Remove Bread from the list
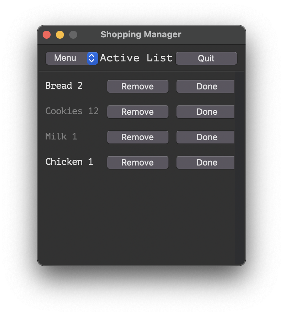283x315 pixels. point(138,86)
